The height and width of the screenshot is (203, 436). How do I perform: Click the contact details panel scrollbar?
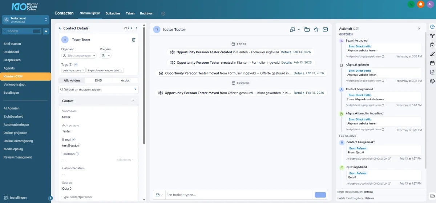[144, 85]
